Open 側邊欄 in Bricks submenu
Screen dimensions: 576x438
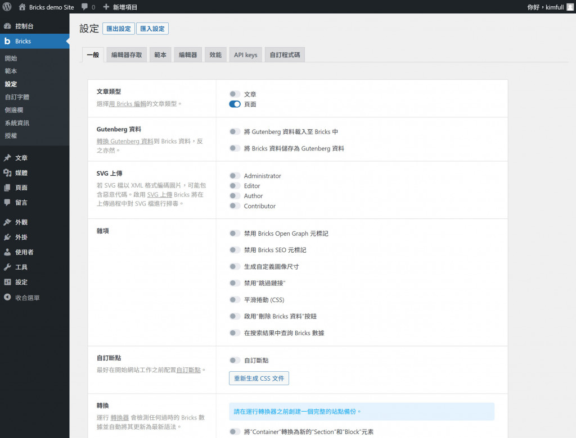[14, 109]
